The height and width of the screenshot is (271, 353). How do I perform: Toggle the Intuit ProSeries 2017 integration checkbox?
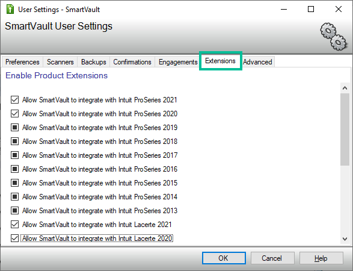(14, 155)
